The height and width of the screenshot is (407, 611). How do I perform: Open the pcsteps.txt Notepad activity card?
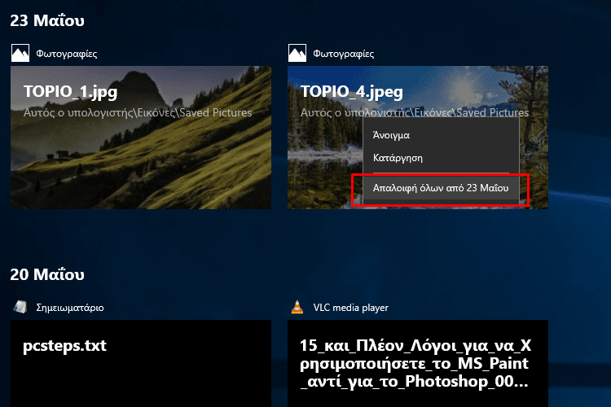(141, 363)
